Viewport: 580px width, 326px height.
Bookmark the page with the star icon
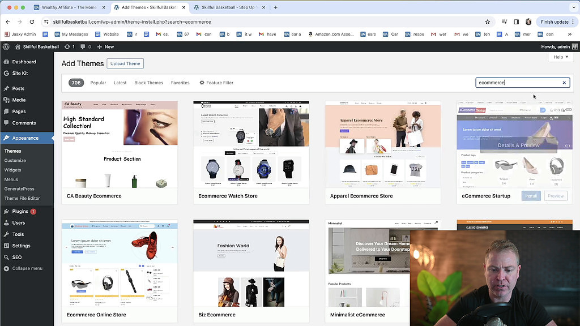point(487,21)
